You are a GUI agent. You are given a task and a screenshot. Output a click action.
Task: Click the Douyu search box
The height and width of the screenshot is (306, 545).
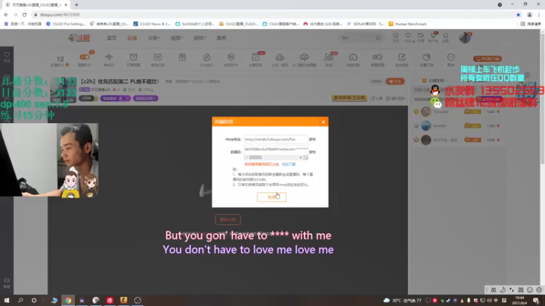(357, 38)
